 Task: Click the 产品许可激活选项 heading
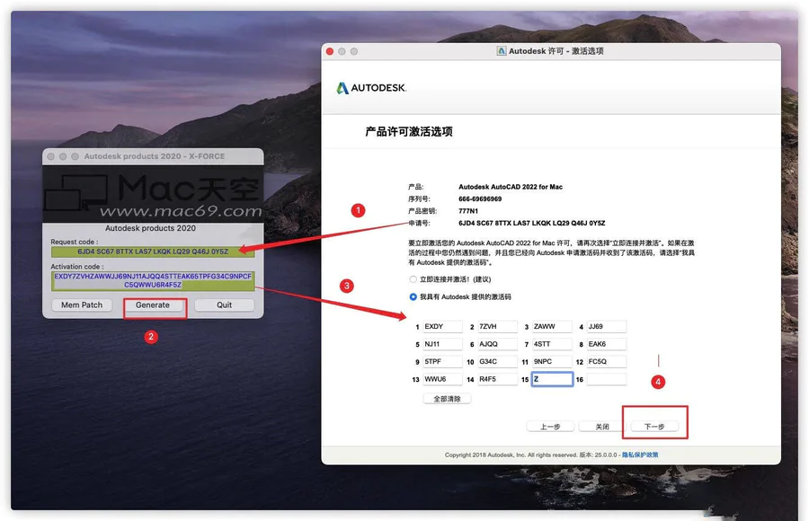click(409, 132)
